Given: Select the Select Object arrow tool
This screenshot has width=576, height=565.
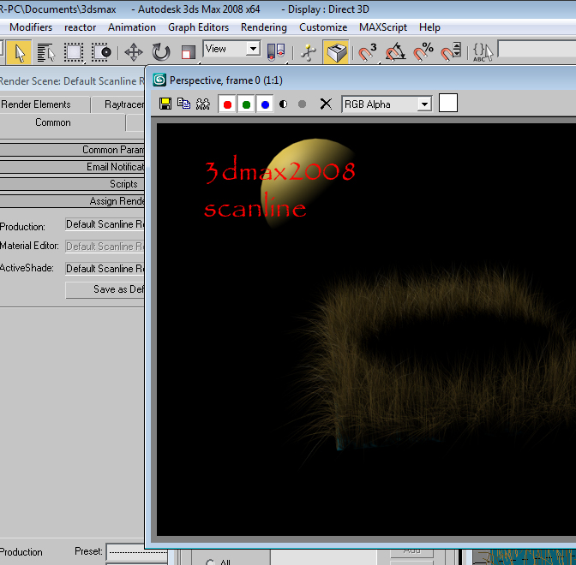Looking at the screenshot, I should (x=18, y=53).
